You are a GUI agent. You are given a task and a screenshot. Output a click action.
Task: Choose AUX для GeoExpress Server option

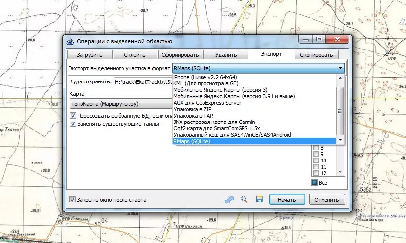tap(254, 103)
